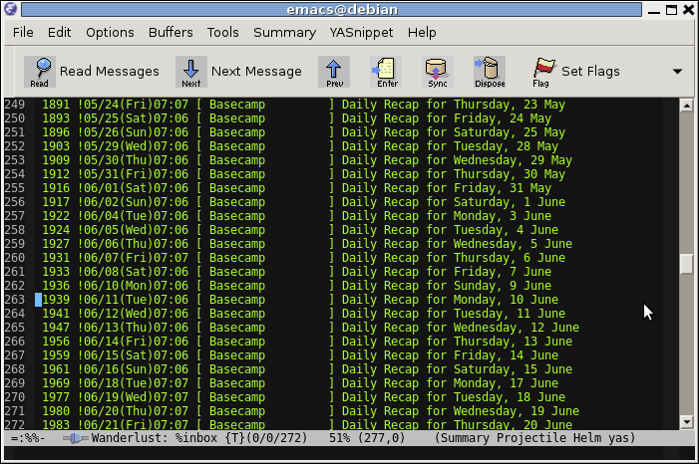This screenshot has width=699, height=464.
Task: Click the mode list '(Summary Projectile Helm yas)'
Action: [x=534, y=438]
